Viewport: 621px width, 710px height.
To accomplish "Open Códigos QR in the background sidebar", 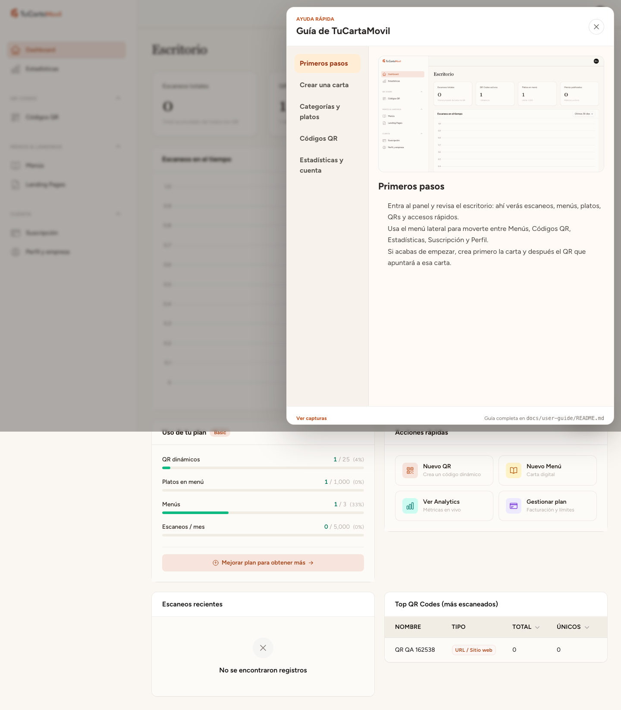I will coord(66,117).
